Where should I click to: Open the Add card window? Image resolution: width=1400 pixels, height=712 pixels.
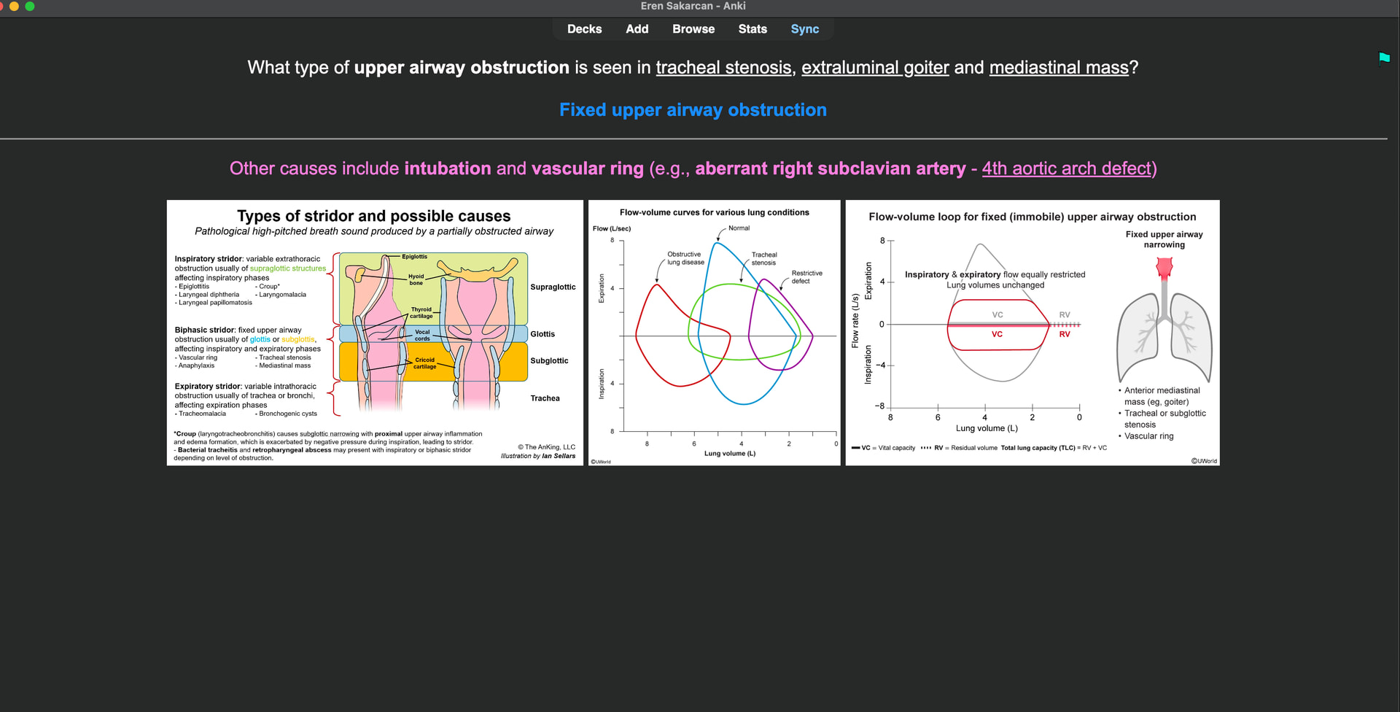(637, 29)
